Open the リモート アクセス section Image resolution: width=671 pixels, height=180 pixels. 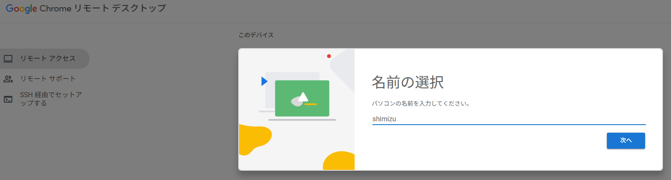[44, 58]
